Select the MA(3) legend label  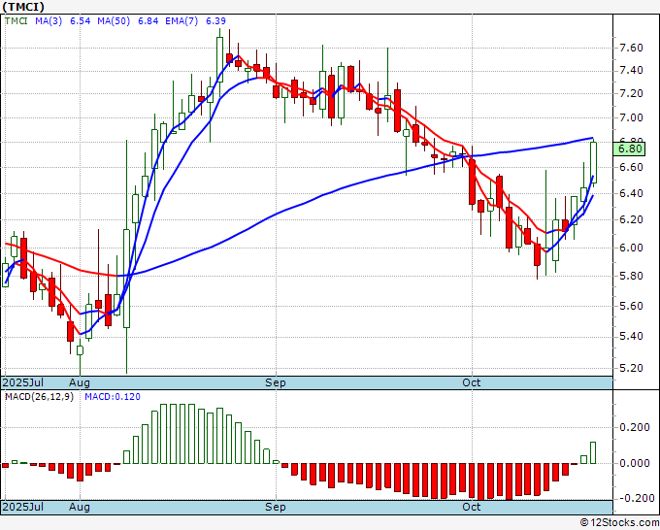click(49, 20)
